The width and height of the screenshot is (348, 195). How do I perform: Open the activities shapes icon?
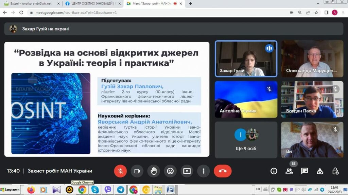[x=320, y=171]
